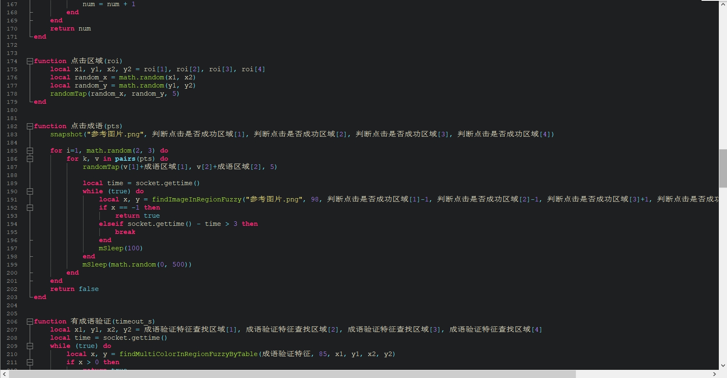Click 成语验证特征查找区域[4] on line 207
This screenshot has height=378, width=727.
click(x=496, y=330)
